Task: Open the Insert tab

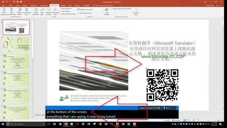Action: 18,5
